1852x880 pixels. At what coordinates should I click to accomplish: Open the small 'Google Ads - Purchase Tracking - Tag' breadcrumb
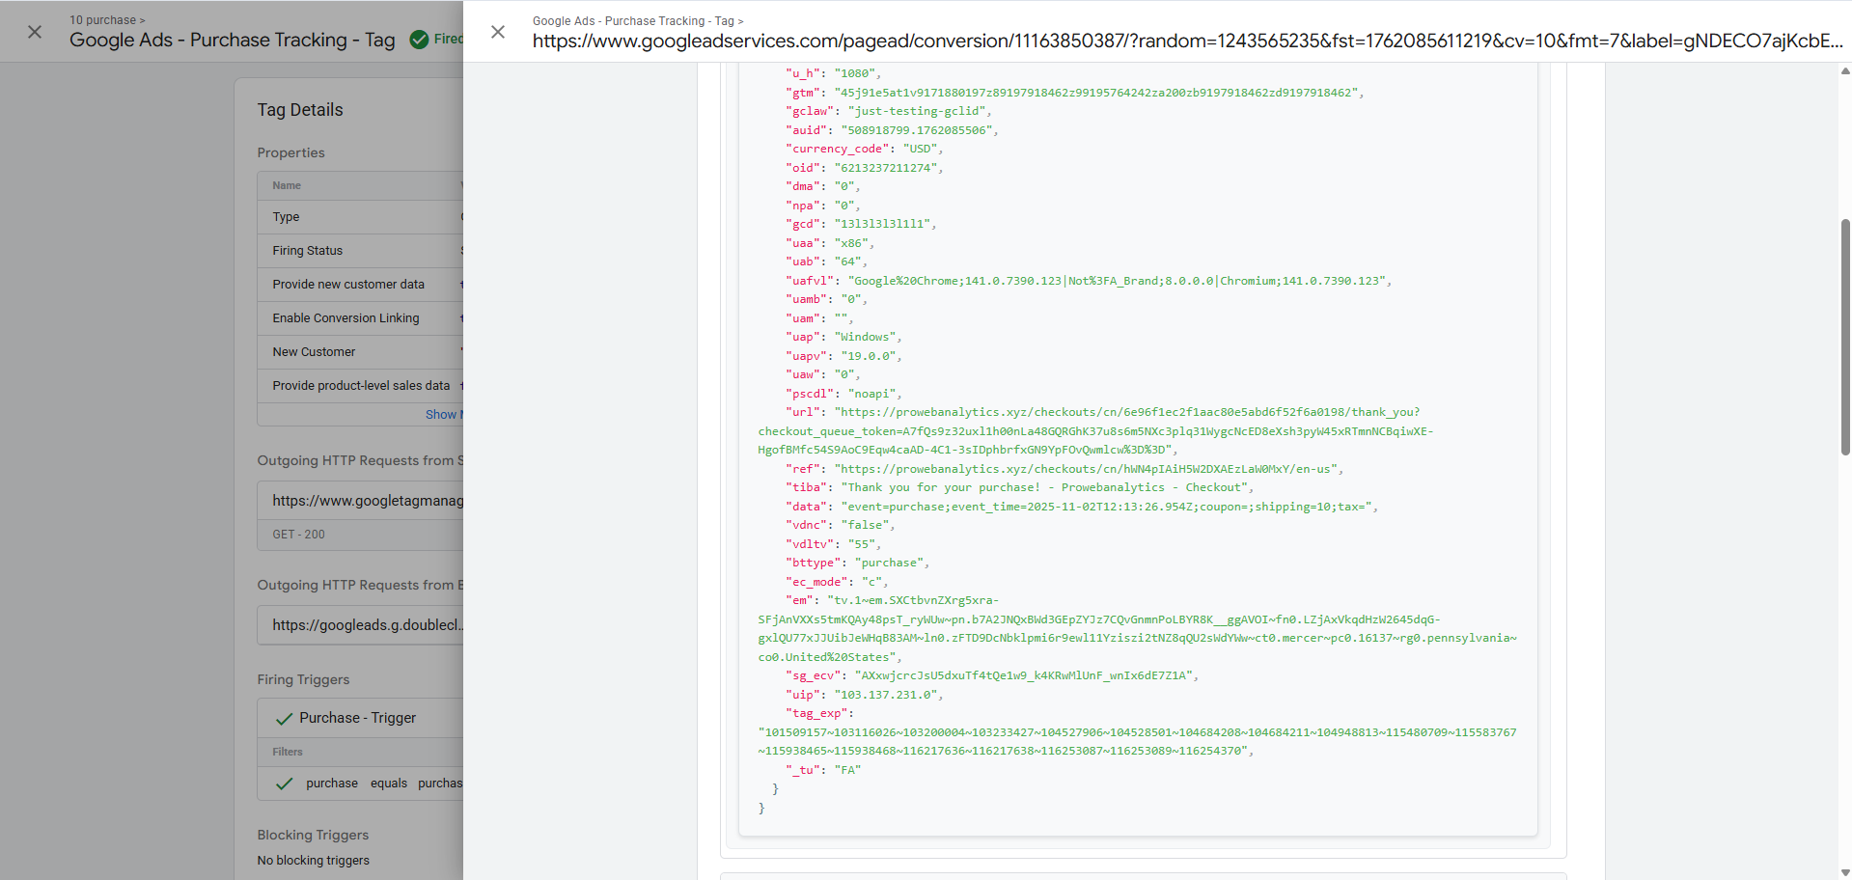coord(633,21)
